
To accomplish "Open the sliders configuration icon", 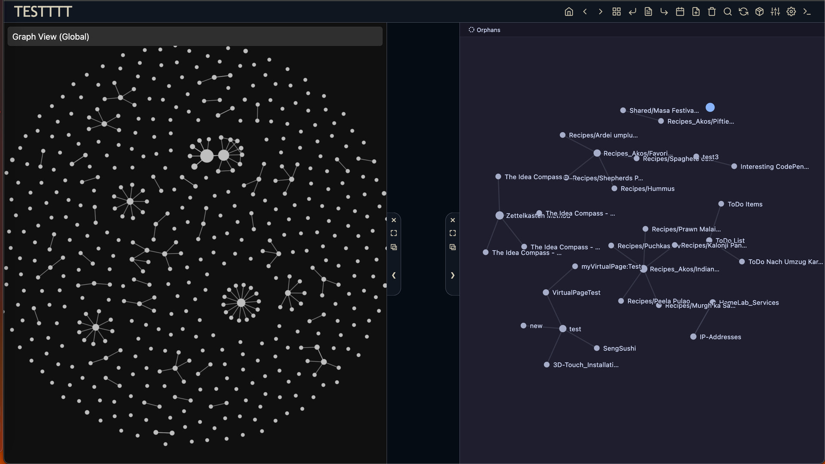I will click(775, 12).
